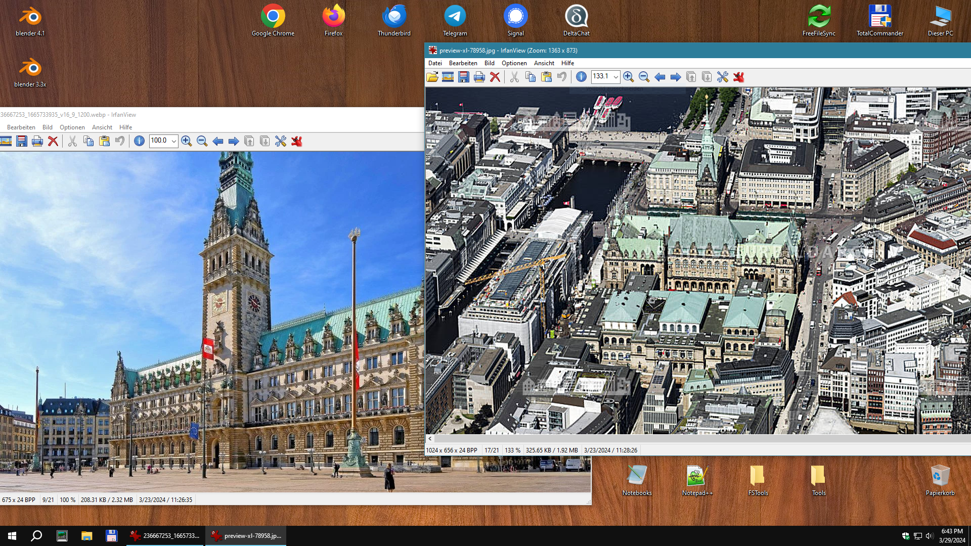Show image info in webp window
Screen dimensions: 971x546
(139, 141)
